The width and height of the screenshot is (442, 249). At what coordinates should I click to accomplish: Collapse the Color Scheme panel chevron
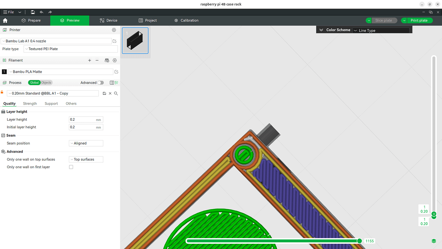[321, 30]
